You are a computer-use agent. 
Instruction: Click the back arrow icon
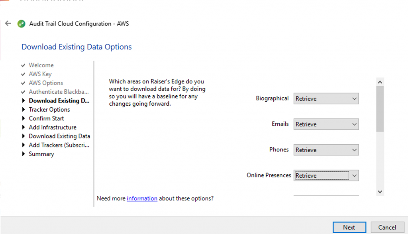click(x=8, y=23)
